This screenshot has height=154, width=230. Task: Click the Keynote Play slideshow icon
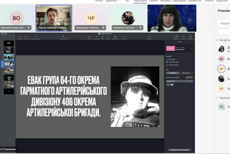tap(63, 36)
